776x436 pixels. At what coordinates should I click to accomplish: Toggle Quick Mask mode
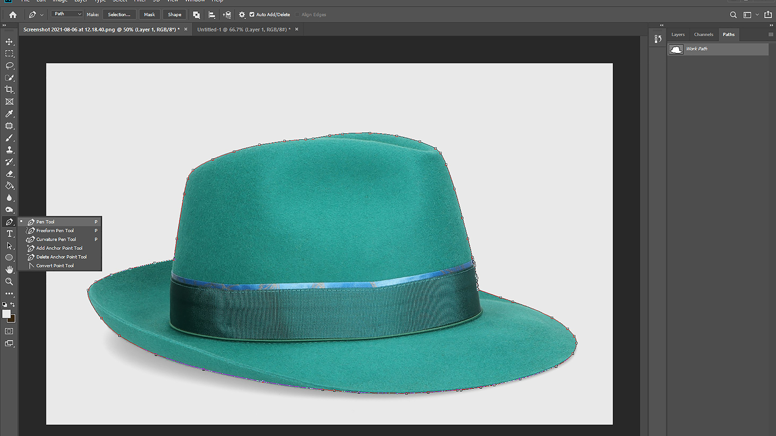coord(9,331)
